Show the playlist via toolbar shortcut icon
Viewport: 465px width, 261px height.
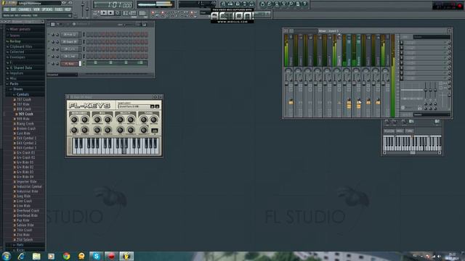[223, 4]
